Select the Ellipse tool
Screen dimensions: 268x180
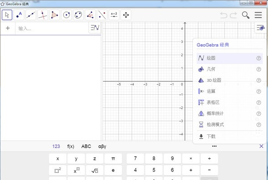click(79, 15)
